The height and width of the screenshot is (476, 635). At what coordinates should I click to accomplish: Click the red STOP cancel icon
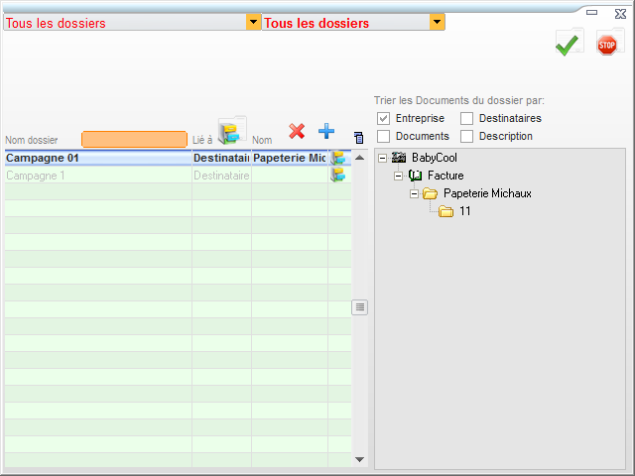(606, 45)
